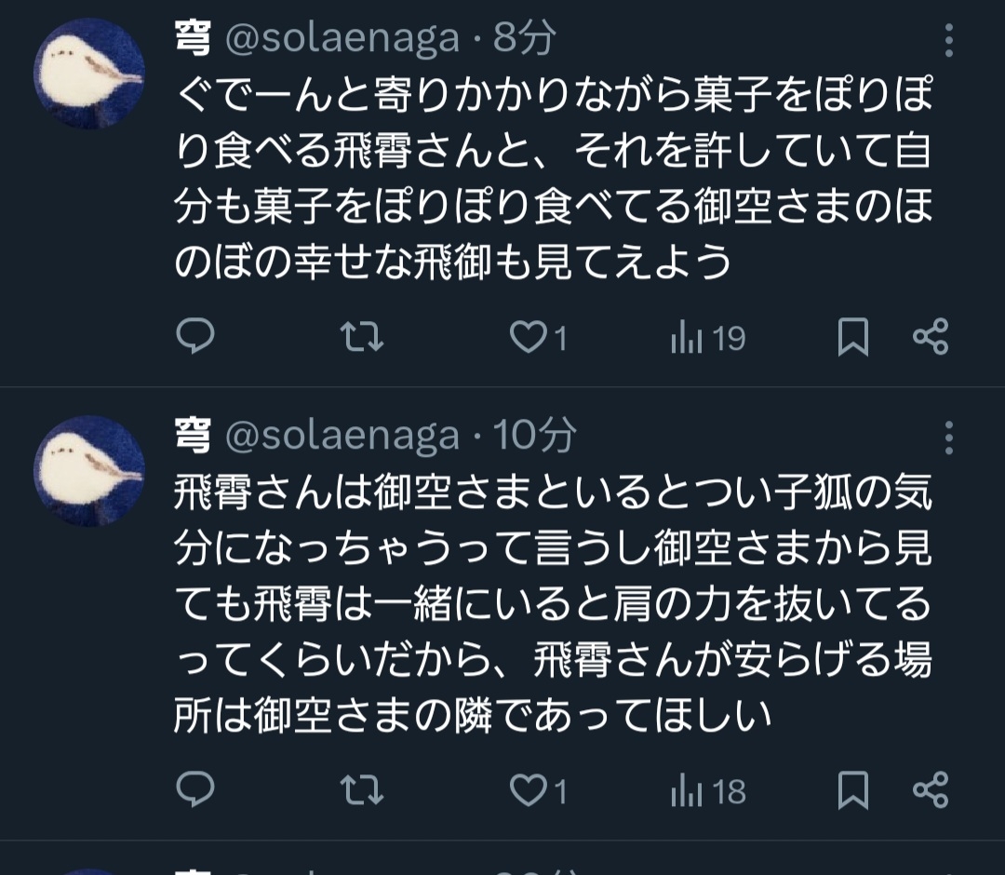Viewport: 1005px width, 875px height.
Task: Bookmark the 8分 tweet
Action: pos(852,338)
